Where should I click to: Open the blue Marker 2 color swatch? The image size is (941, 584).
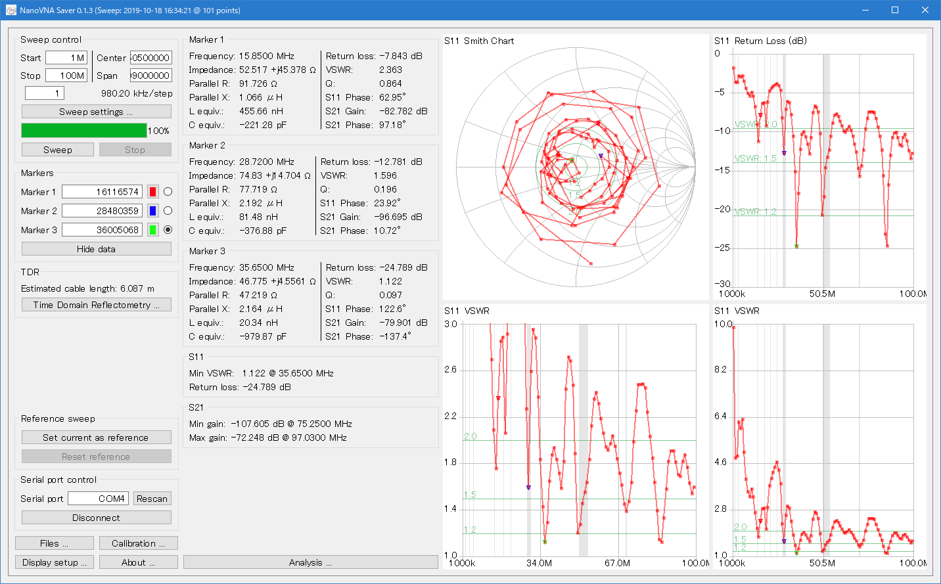pyautogui.click(x=152, y=211)
